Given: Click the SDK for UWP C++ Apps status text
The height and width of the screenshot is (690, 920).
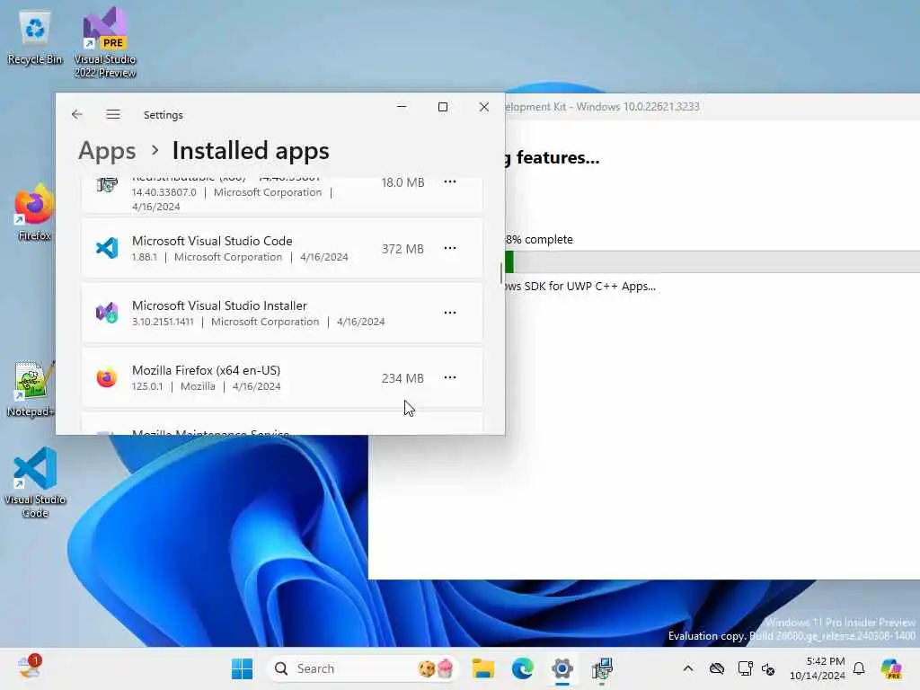Looking at the screenshot, I should click(581, 287).
